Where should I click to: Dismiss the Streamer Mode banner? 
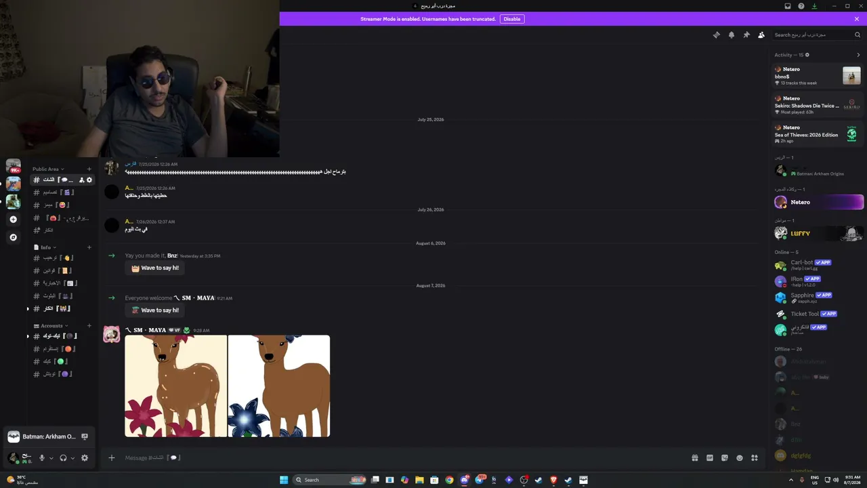[x=857, y=19]
